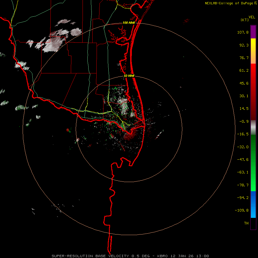
Task: Click the 92.3 legend value
Action: pyautogui.click(x=244, y=45)
